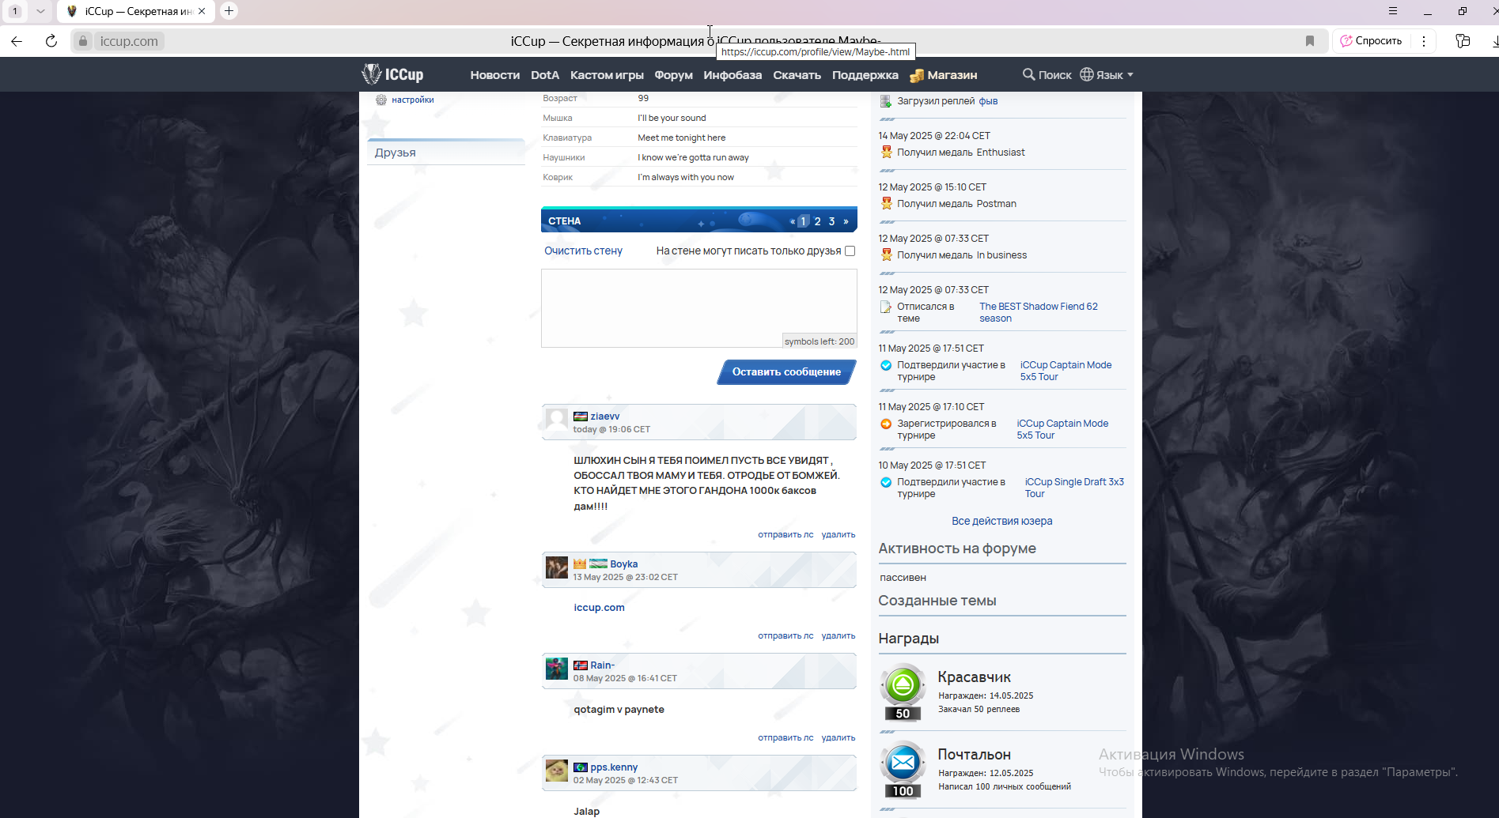The height and width of the screenshot is (818, 1499).
Task: Open Boyka user profile link
Action: [623, 564]
